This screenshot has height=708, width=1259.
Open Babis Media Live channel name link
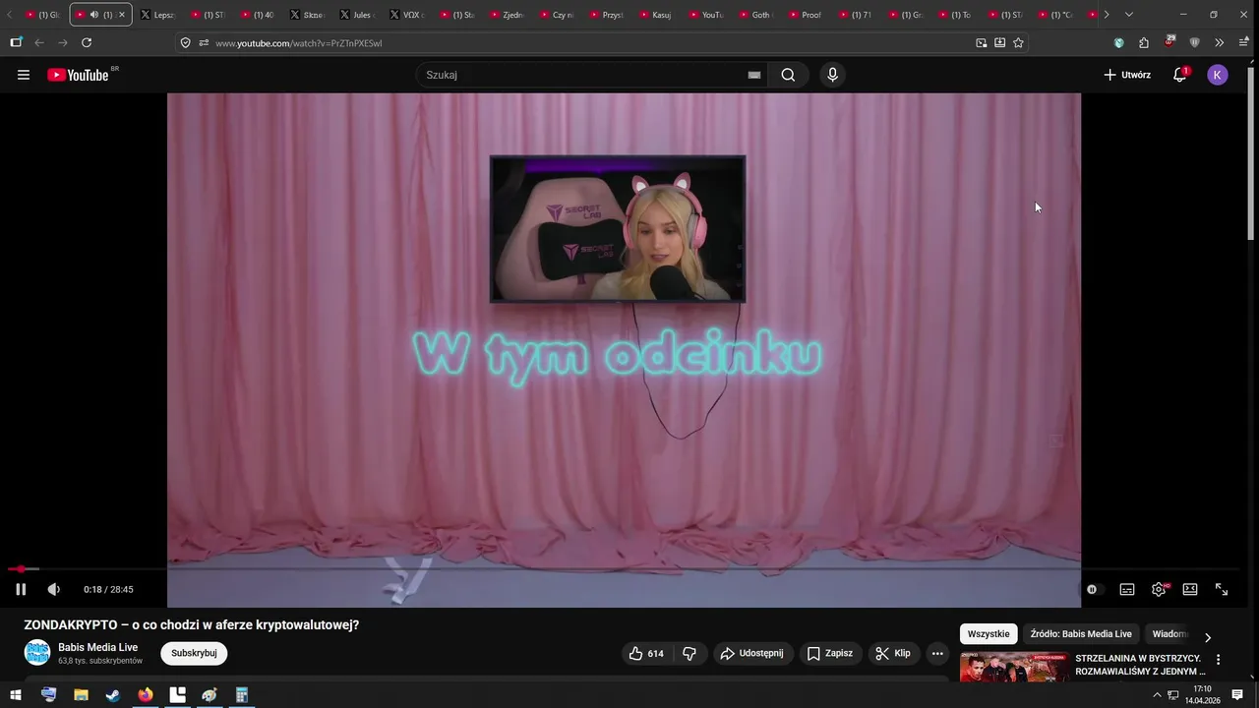(98, 647)
